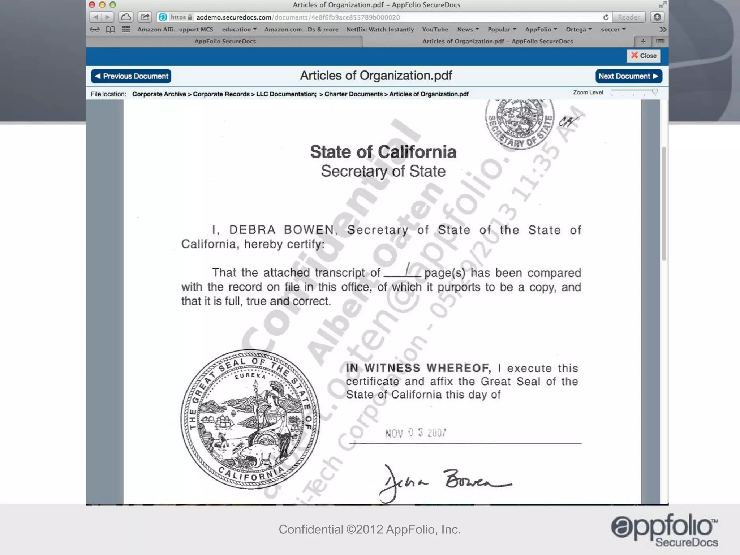Show bookmarks with the open book icon
This screenshot has height=555, width=740.
(110, 30)
